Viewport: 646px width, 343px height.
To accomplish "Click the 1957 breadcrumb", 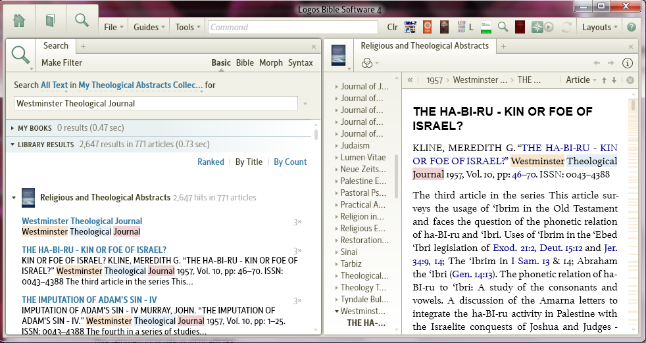I will click(x=434, y=80).
